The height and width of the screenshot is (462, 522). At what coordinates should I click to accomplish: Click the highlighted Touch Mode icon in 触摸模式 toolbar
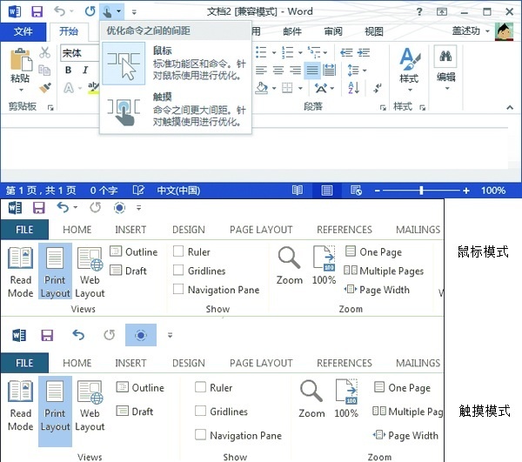pyautogui.click(x=141, y=335)
